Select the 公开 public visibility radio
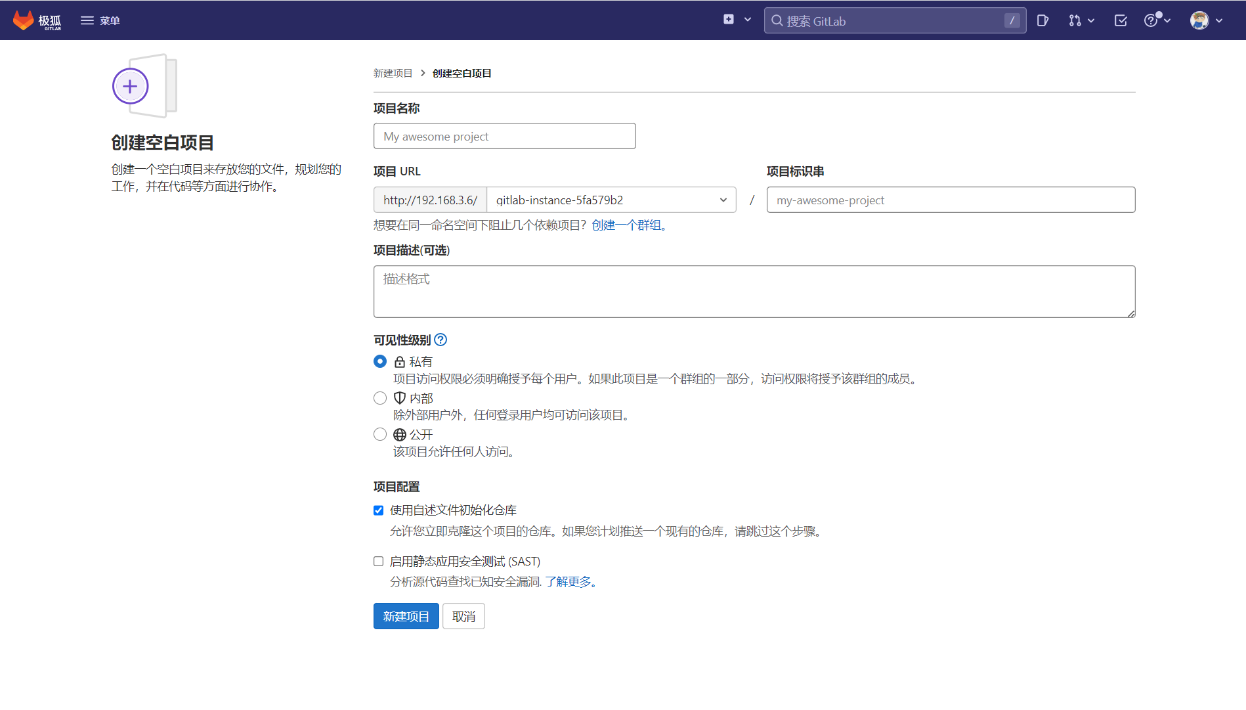Image resolution: width=1246 pixels, height=710 pixels. coord(380,434)
